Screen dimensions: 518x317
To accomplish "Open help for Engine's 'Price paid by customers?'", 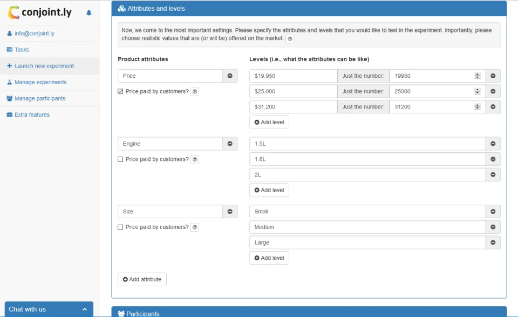I will pos(195,159).
